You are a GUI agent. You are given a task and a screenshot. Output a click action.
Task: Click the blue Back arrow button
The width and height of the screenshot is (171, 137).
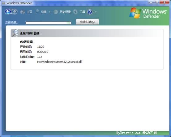click(x=8, y=11)
